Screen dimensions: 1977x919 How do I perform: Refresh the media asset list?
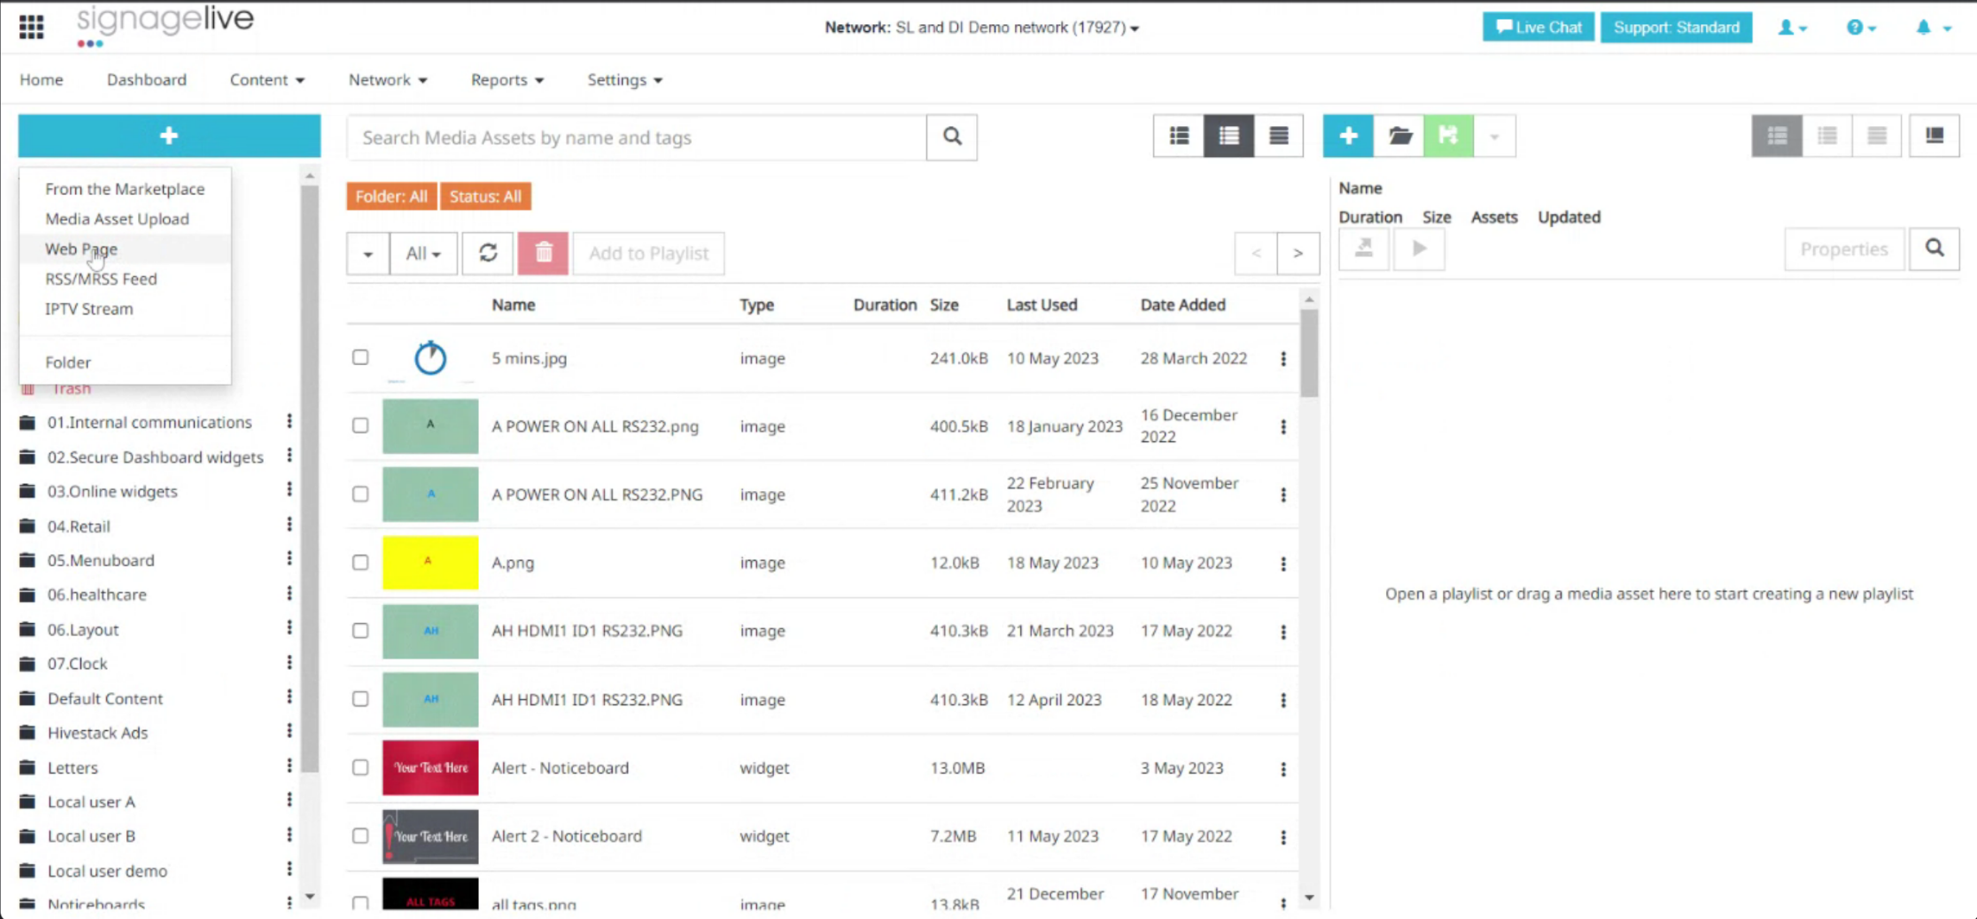pos(488,253)
